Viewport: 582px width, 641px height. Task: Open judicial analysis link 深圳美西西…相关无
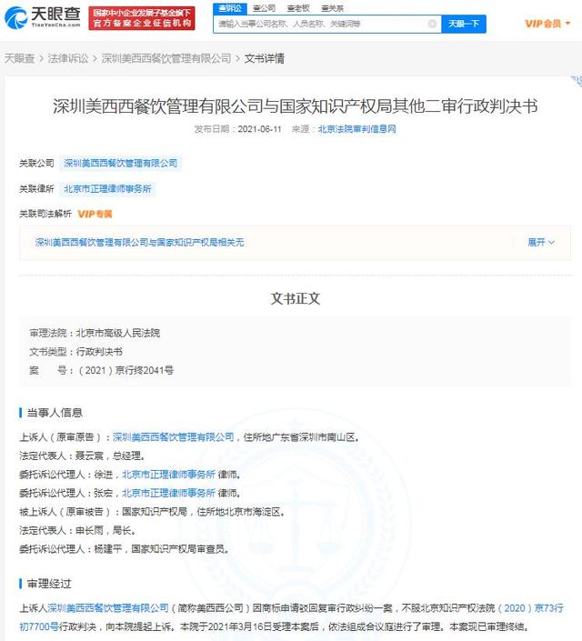[x=139, y=243]
